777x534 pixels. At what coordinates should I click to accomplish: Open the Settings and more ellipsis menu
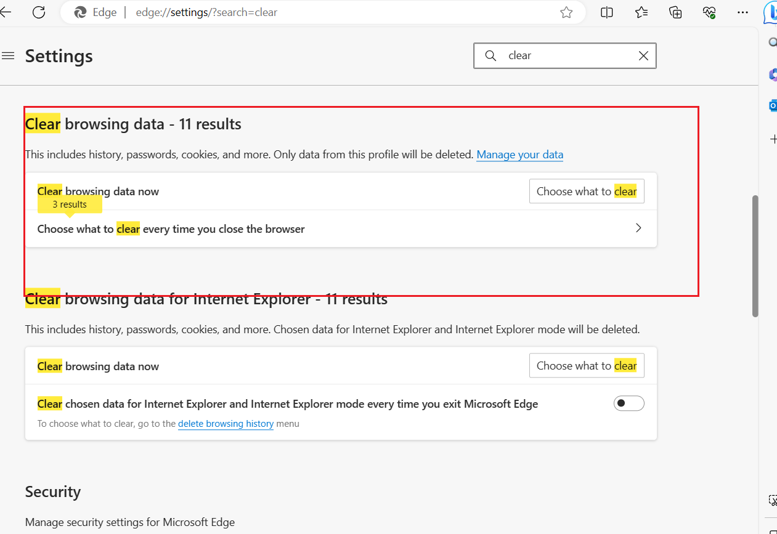coord(743,12)
